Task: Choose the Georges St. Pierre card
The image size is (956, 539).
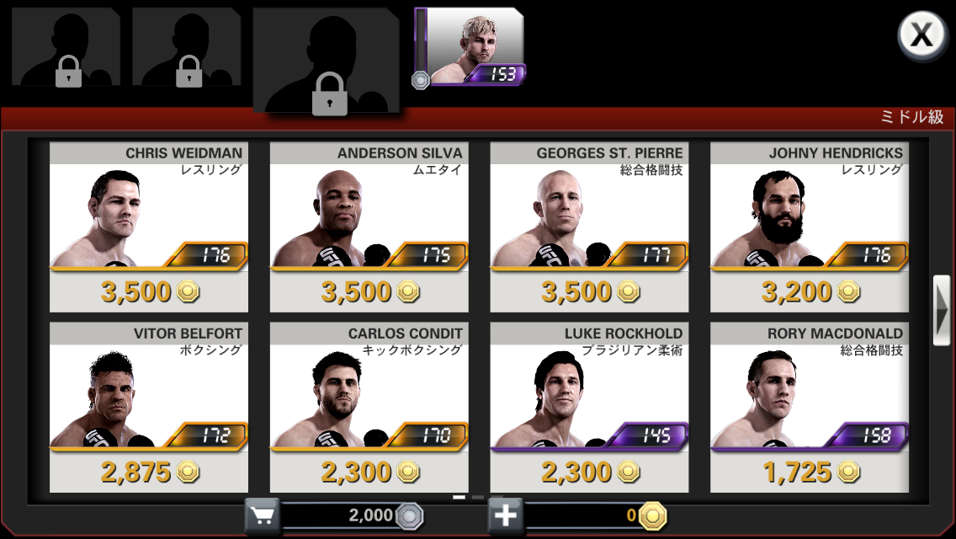Action: 589,227
